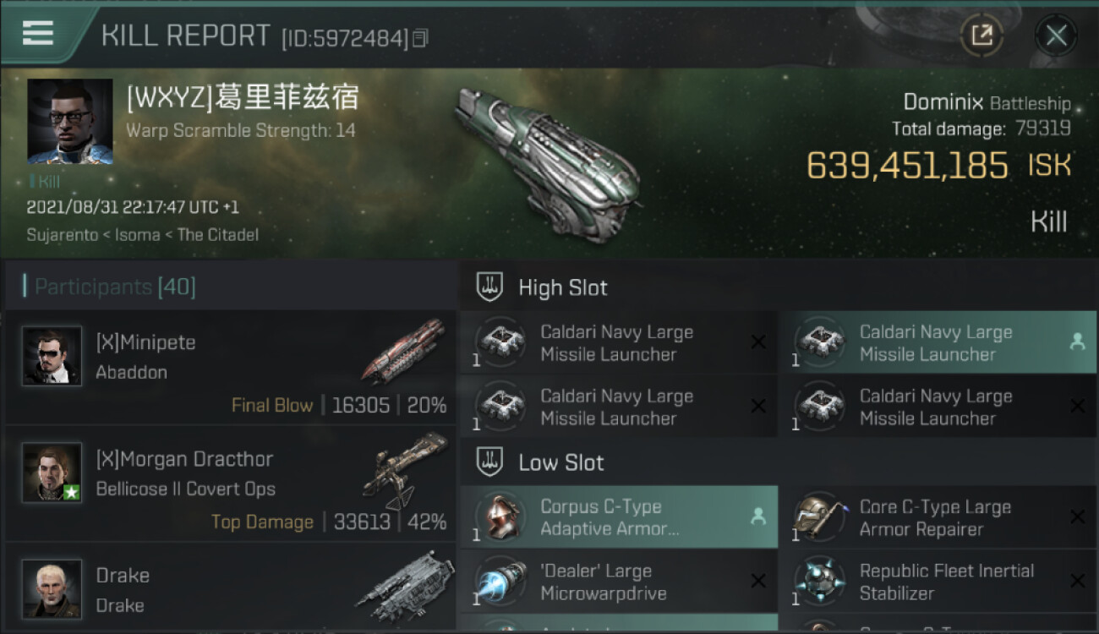Image resolution: width=1099 pixels, height=634 pixels.
Task: Close the kill report window
Action: pyautogui.click(x=1056, y=36)
